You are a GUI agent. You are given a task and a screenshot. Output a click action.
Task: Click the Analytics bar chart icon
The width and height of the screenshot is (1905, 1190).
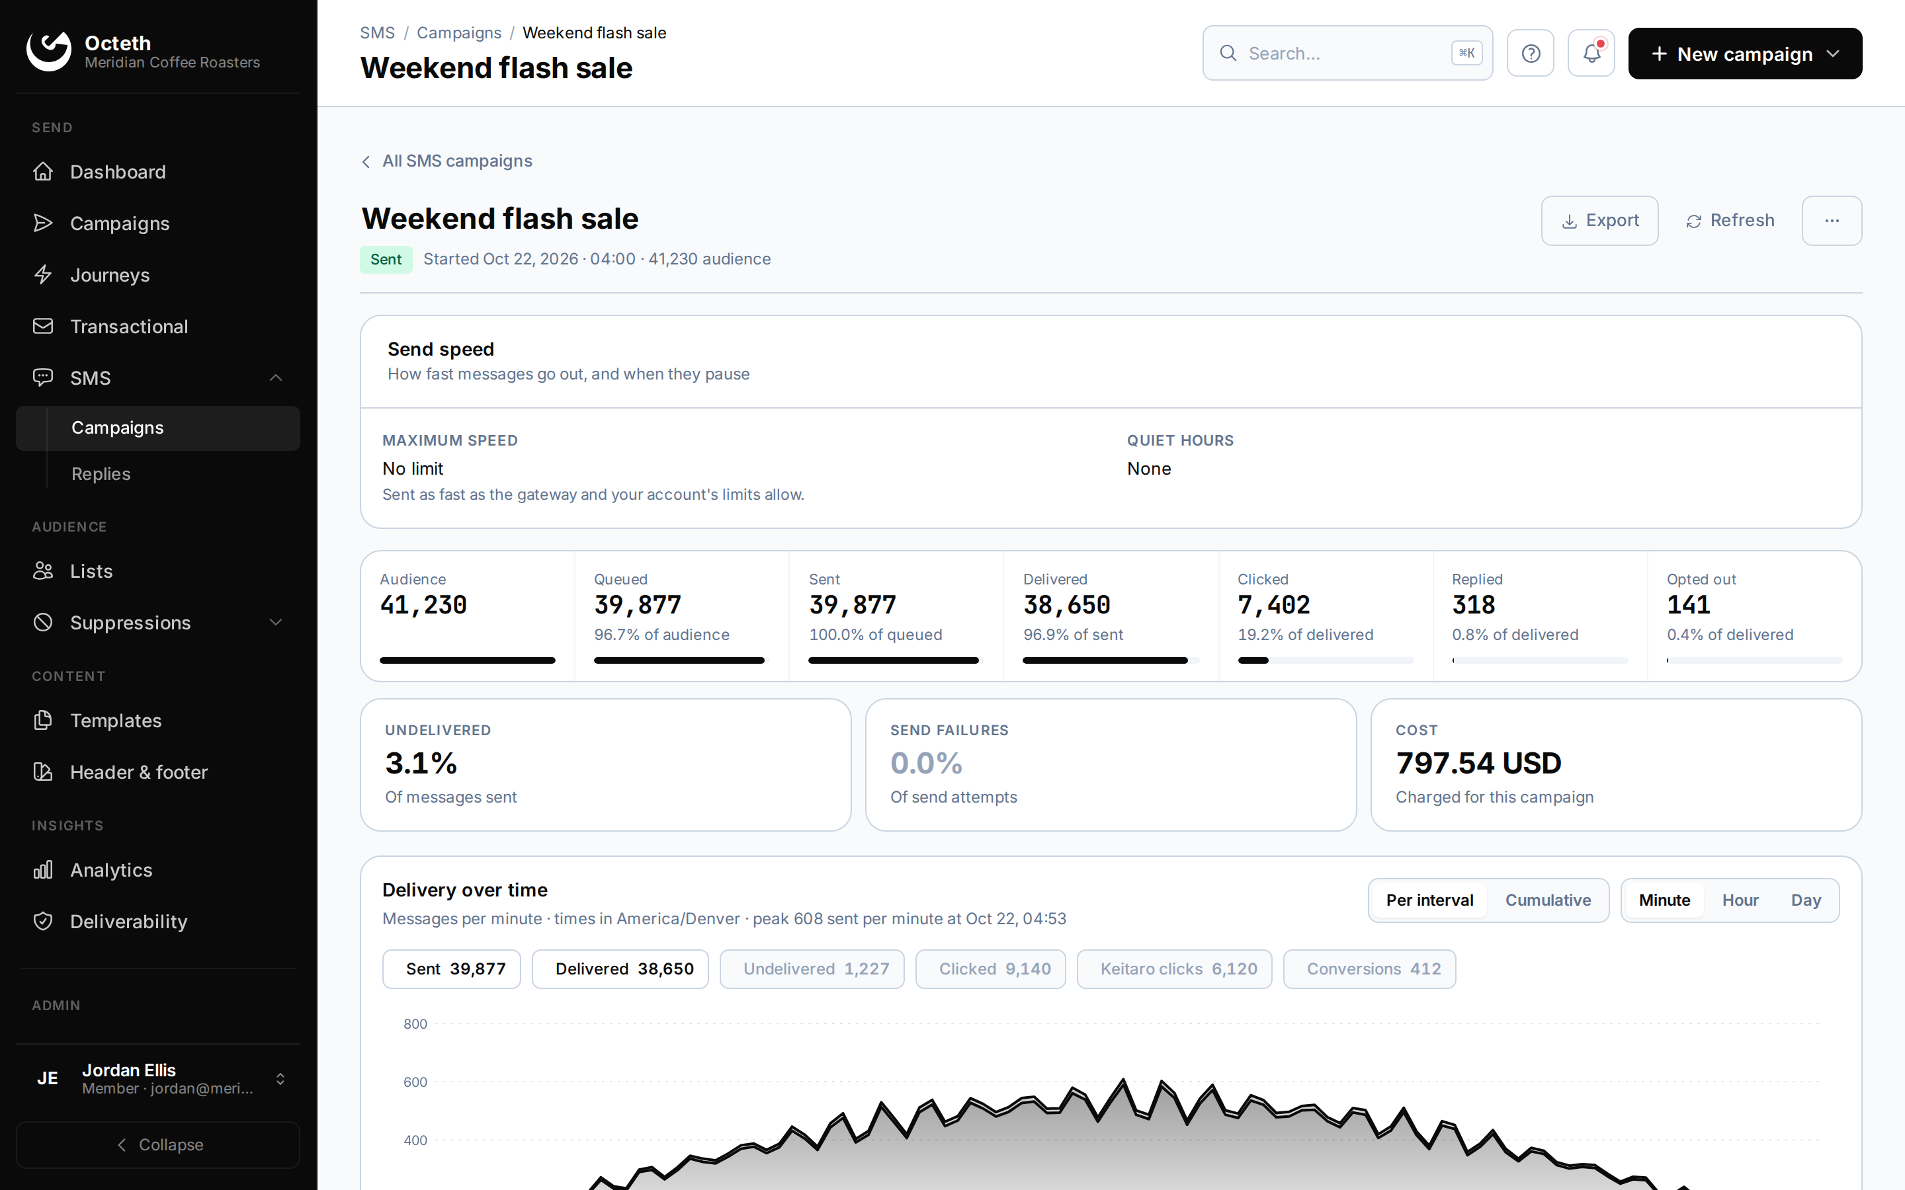coord(43,869)
